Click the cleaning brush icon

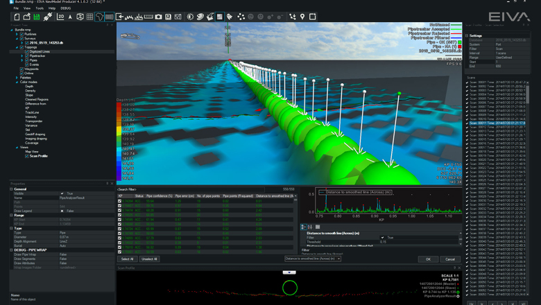click(x=209, y=17)
